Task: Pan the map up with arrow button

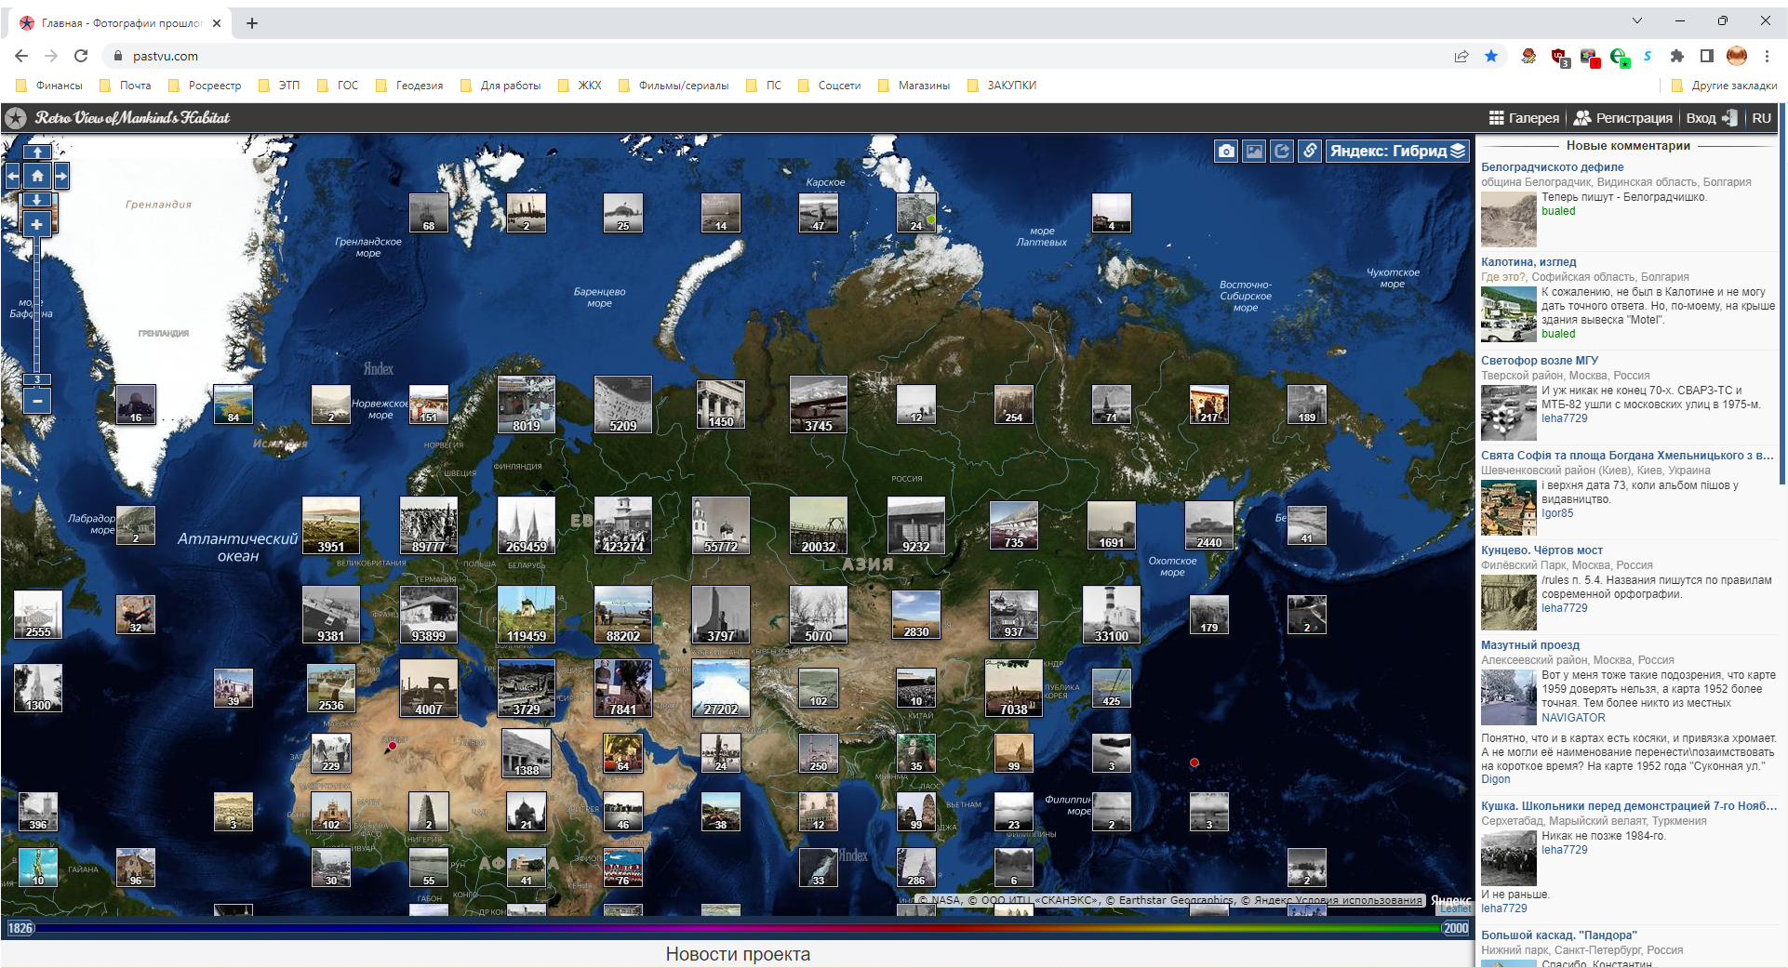Action: coord(37,152)
